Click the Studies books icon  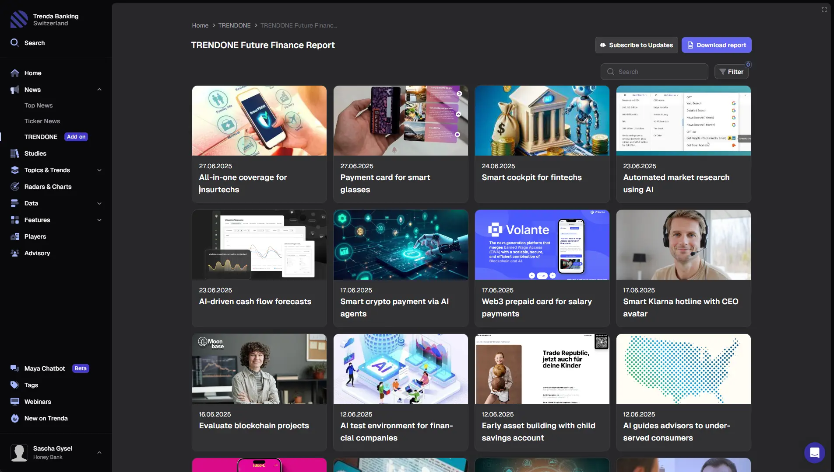click(x=15, y=153)
